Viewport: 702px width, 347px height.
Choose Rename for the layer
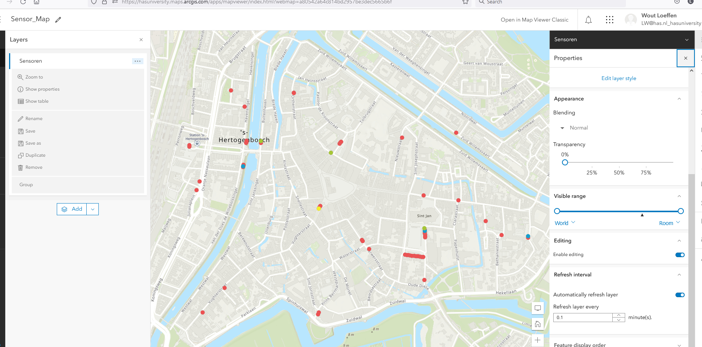[30, 119]
